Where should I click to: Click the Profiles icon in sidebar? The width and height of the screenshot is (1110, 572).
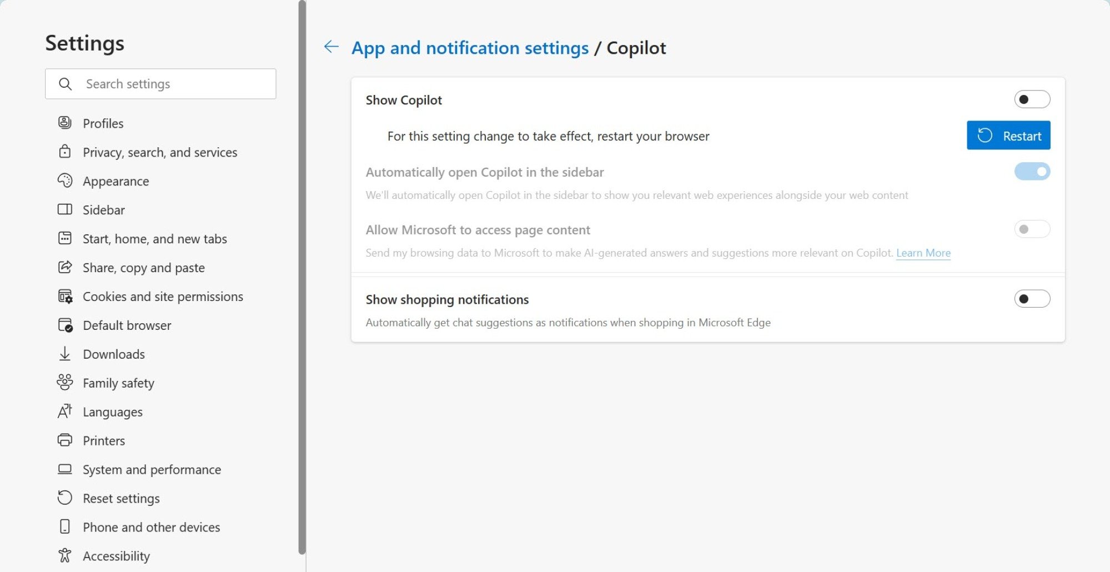click(65, 123)
